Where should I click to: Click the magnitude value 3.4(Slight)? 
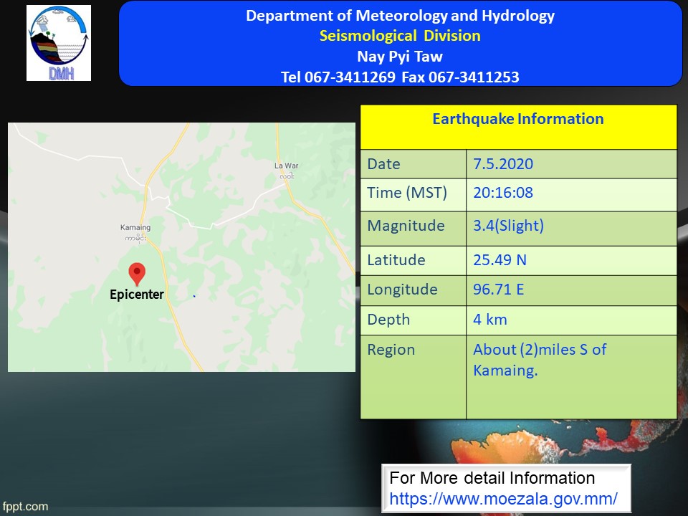[x=508, y=226]
